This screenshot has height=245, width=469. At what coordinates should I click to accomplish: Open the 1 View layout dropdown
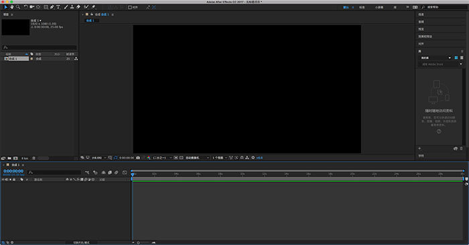[x=220, y=158]
